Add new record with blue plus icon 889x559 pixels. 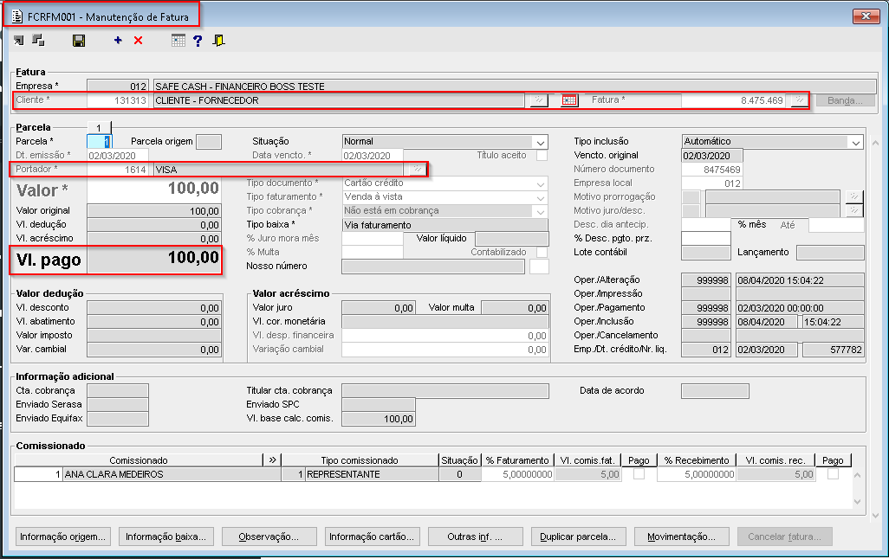(118, 40)
